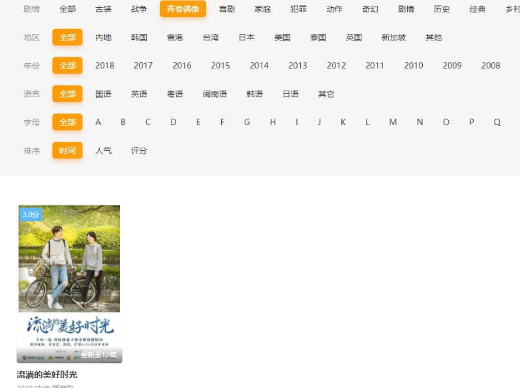Select 全部 in the 年份 year row
This screenshot has height=388, width=520.
[x=67, y=66]
